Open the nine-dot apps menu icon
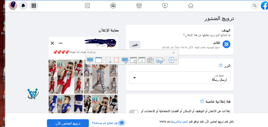This screenshot has height=127, width=268. coord(33,5)
